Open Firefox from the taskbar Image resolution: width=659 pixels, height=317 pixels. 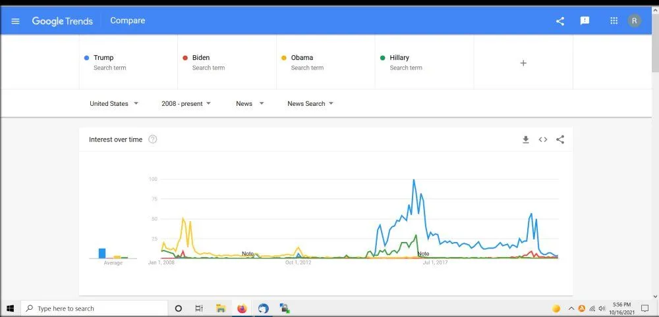click(242, 308)
